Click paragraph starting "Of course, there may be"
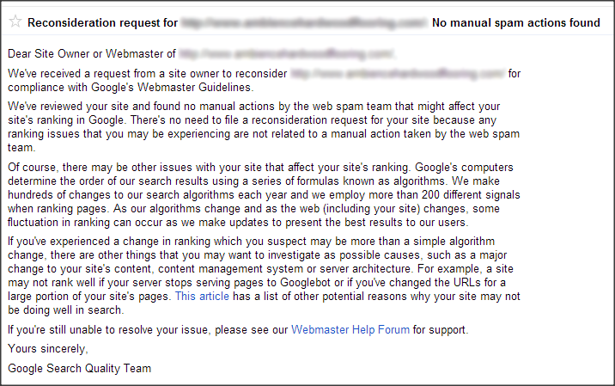 tap(264, 195)
